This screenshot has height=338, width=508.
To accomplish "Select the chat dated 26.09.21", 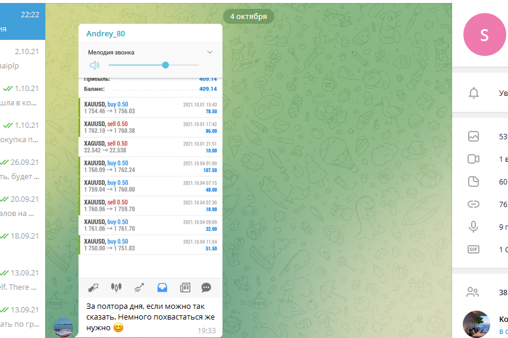I will [23, 169].
